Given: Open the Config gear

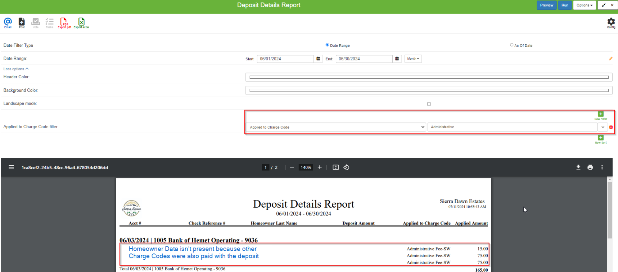Looking at the screenshot, I should [611, 23].
